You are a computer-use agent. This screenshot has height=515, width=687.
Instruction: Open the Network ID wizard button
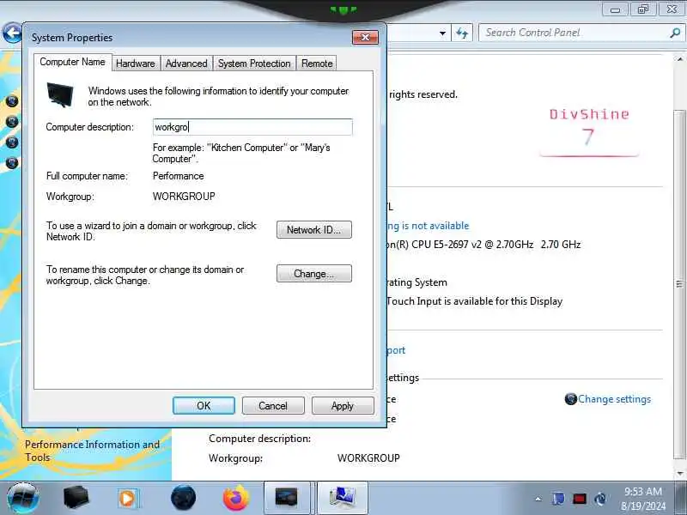click(313, 230)
